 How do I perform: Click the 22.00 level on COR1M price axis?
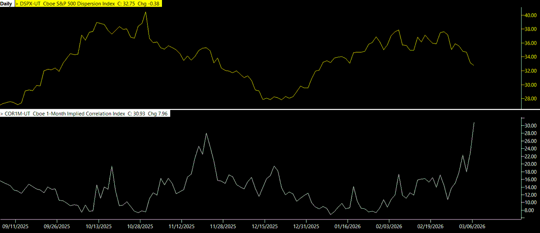tap(530, 156)
